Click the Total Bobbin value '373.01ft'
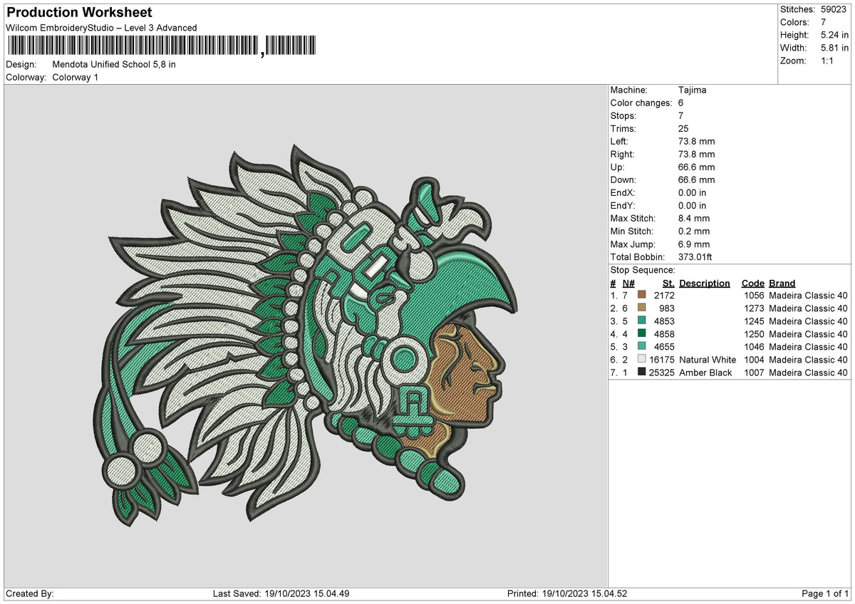Image resolution: width=855 pixels, height=604 pixels. 696,257
